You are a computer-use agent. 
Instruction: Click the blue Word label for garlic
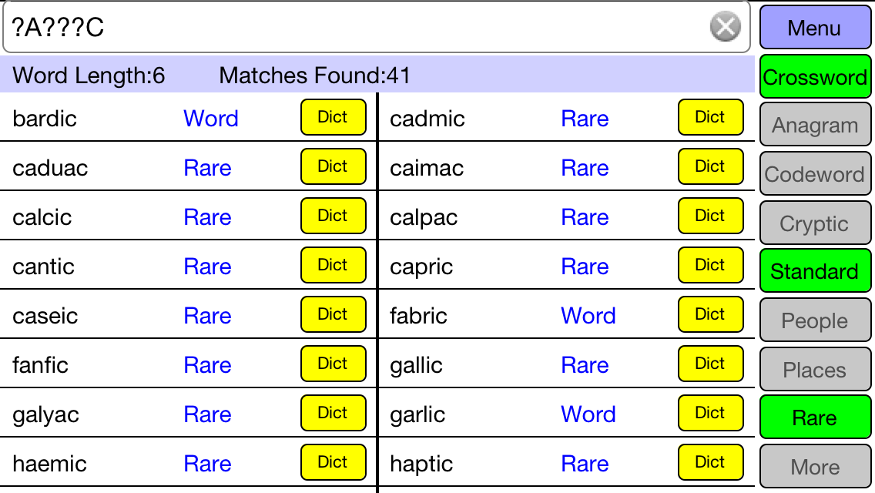pos(588,414)
